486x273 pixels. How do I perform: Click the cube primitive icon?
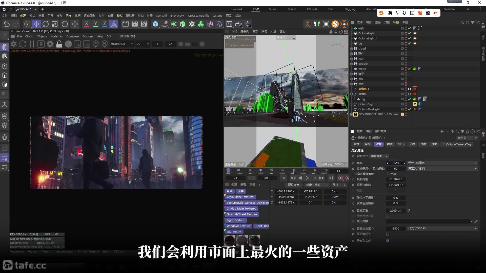pos(155,24)
